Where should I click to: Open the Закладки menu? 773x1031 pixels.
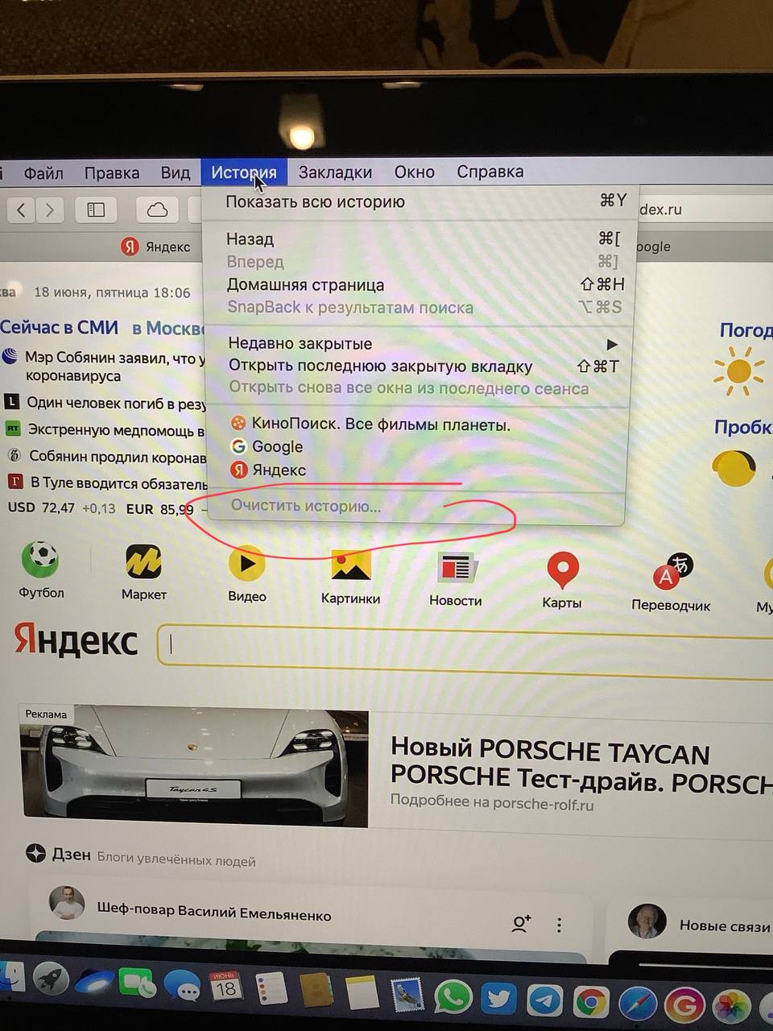click(x=335, y=172)
